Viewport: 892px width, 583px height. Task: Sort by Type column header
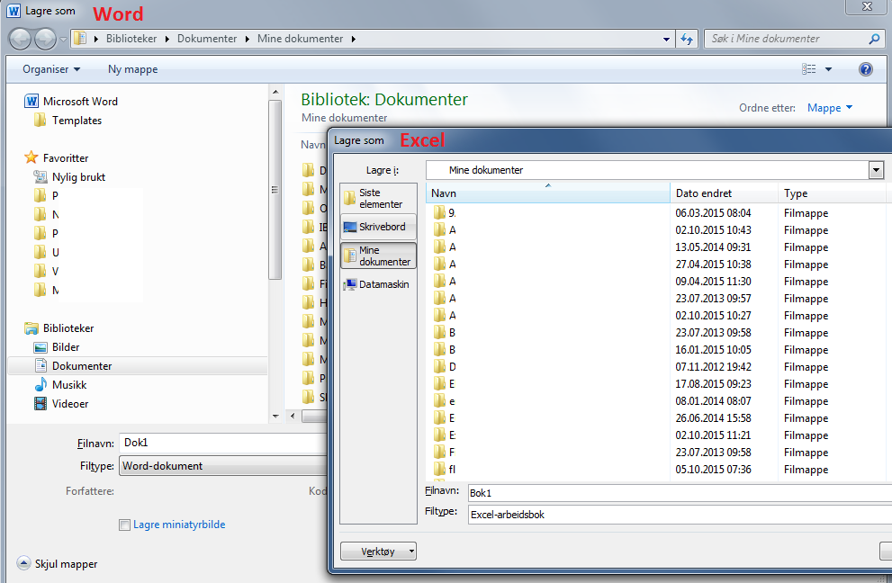[831, 193]
